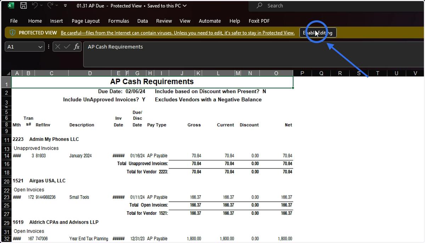Viewport: 425px width, 243px height.
Task: Click the Gross column heading cell
Action: 194,125
